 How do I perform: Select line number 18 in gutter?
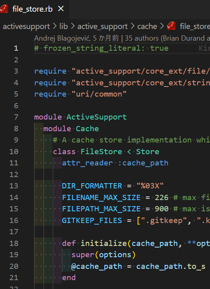pyautogui.click(x=14, y=243)
